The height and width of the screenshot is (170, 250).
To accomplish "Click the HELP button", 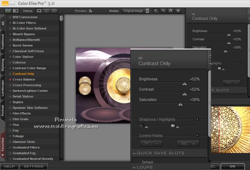I will [10, 166].
